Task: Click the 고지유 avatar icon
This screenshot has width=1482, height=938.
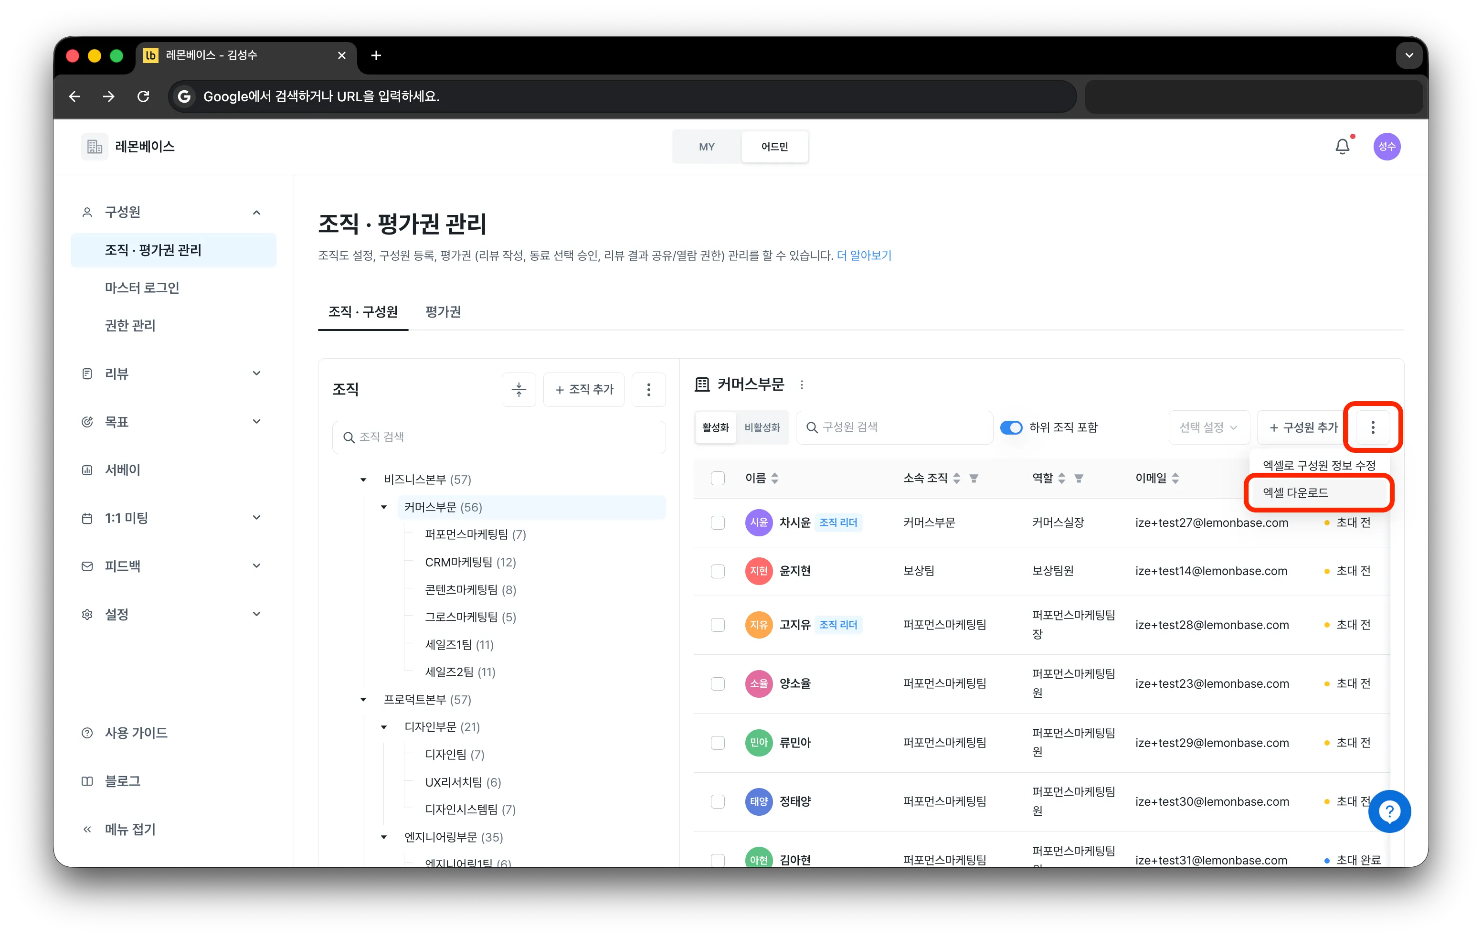Action: 759,625
